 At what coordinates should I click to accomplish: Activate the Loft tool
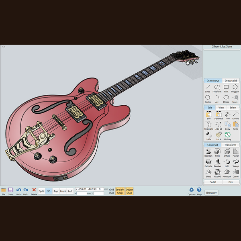click(x=227, y=163)
